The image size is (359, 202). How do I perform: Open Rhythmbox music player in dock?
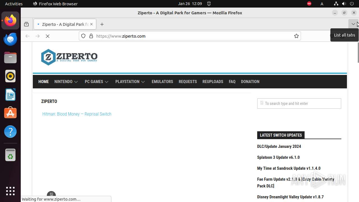coord(10,76)
